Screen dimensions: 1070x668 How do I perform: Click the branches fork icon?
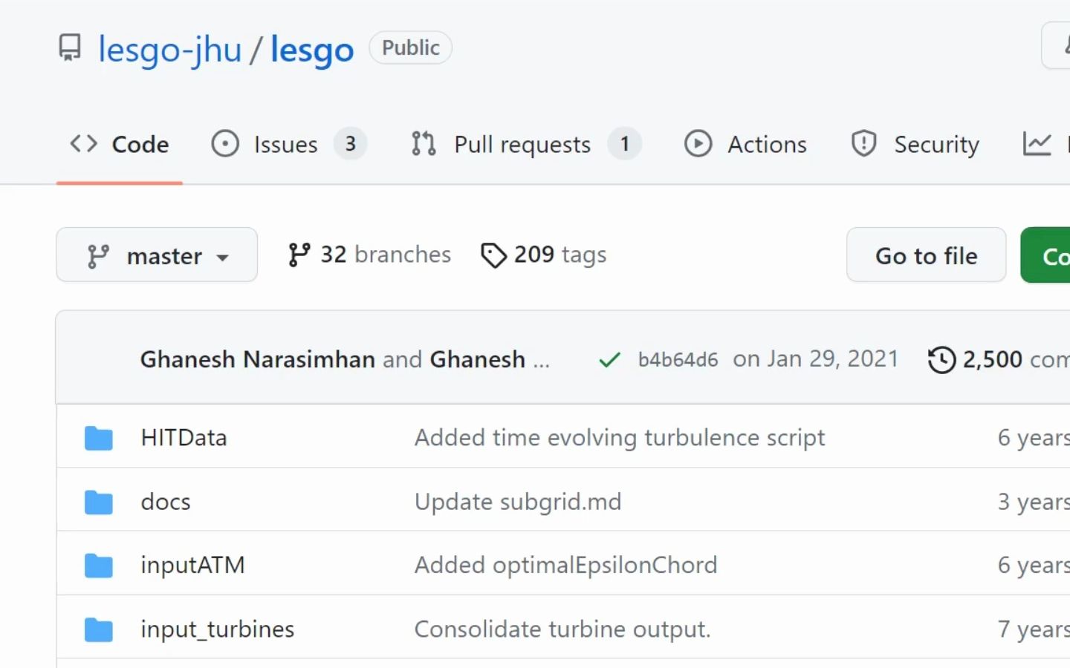tap(299, 255)
